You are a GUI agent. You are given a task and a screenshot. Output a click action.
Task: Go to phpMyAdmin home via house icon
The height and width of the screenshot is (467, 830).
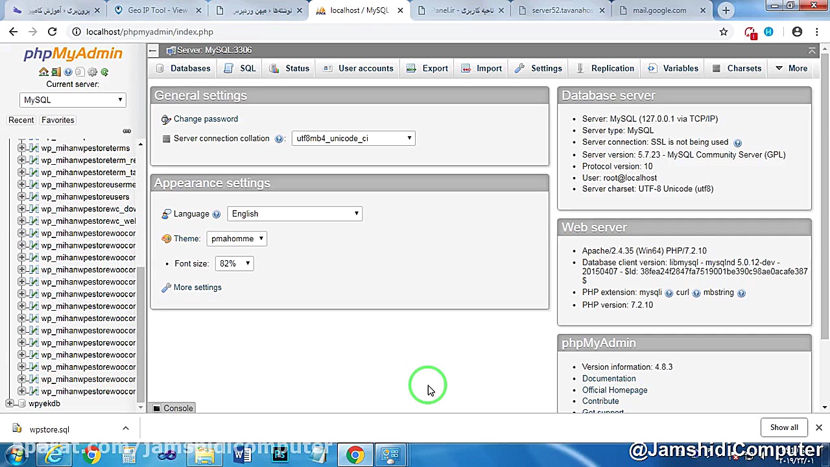(43, 72)
